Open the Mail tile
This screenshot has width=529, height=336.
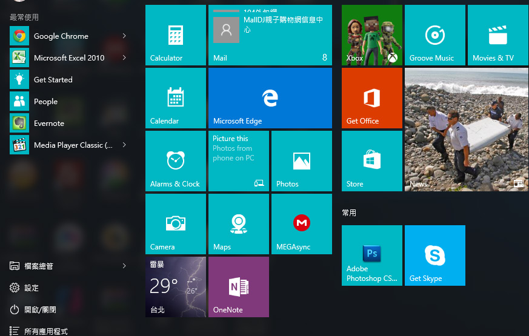coord(270,35)
